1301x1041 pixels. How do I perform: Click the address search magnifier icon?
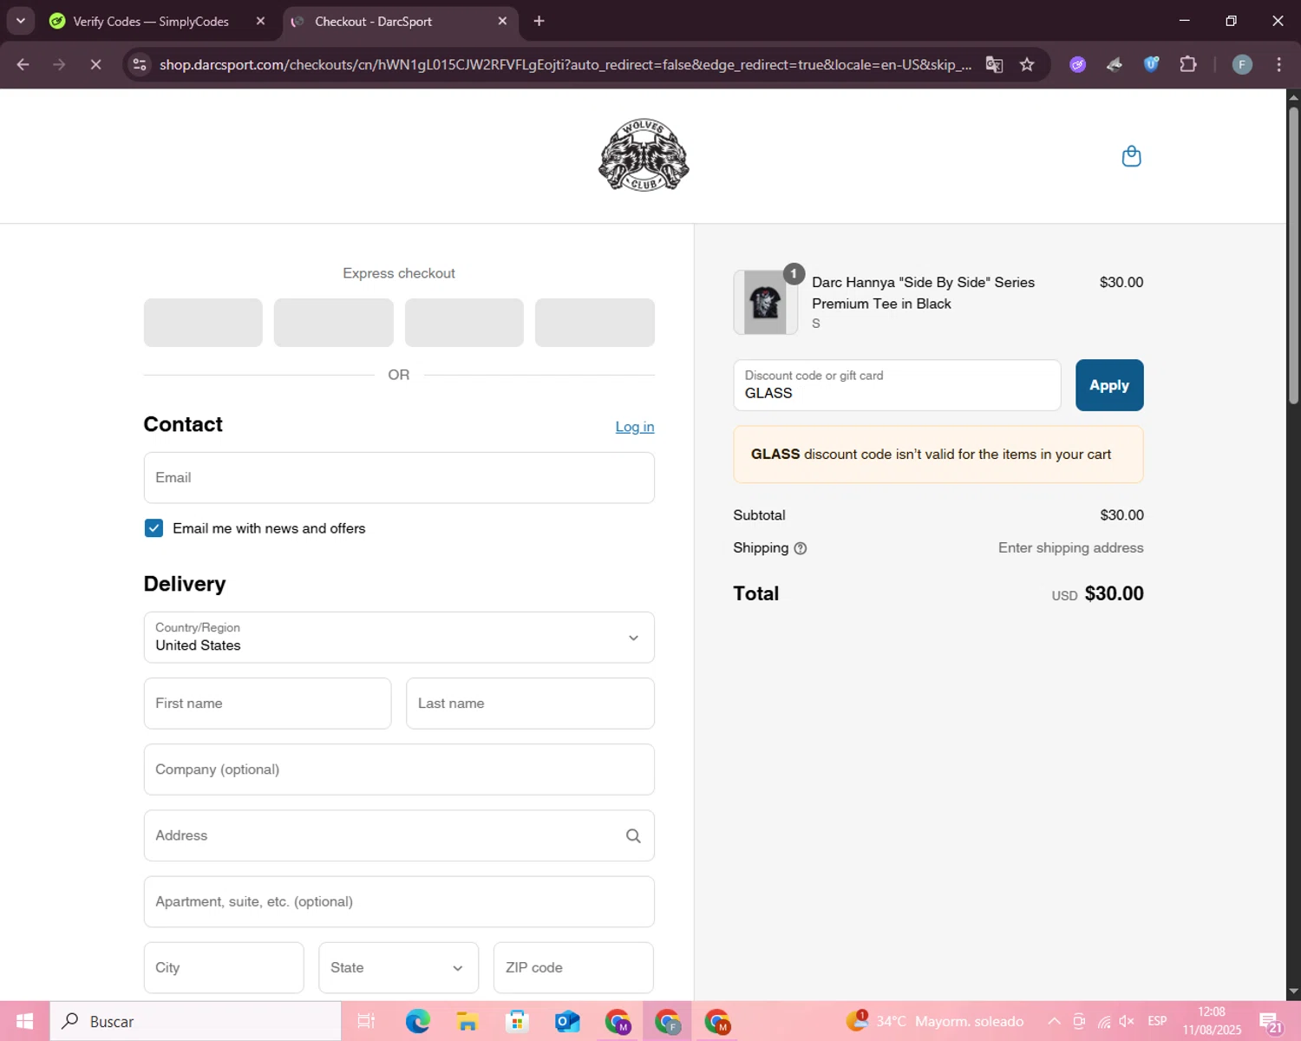pyautogui.click(x=633, y=835)
